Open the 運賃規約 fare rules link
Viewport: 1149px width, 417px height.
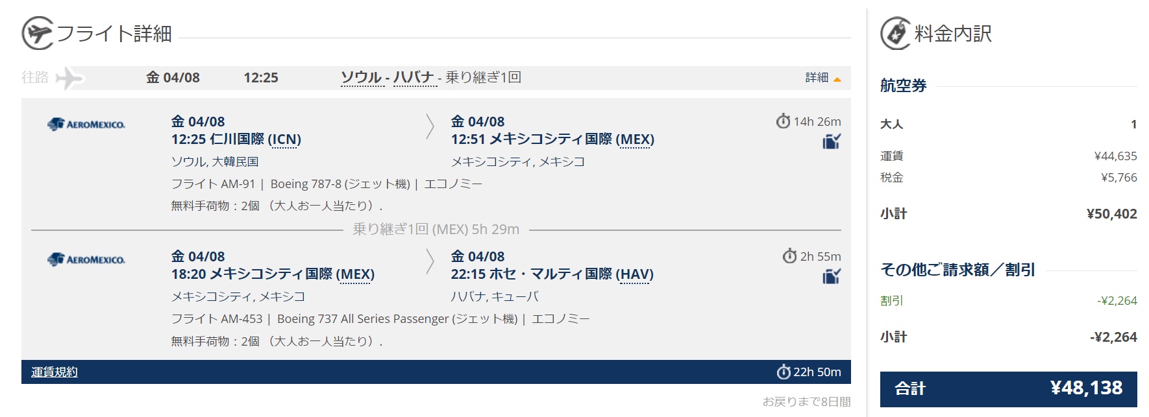55,372
